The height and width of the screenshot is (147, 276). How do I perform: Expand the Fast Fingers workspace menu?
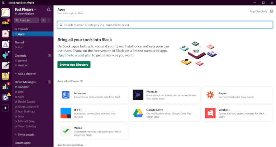(x=25, y=10)
